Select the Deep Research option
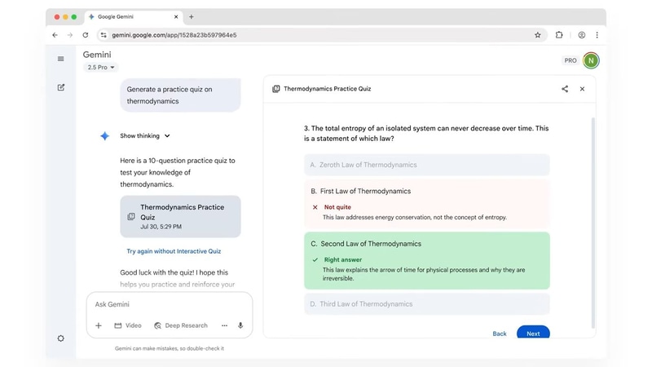 [181, 325]
